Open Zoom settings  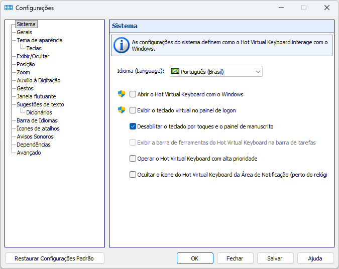tap(23, 72)
